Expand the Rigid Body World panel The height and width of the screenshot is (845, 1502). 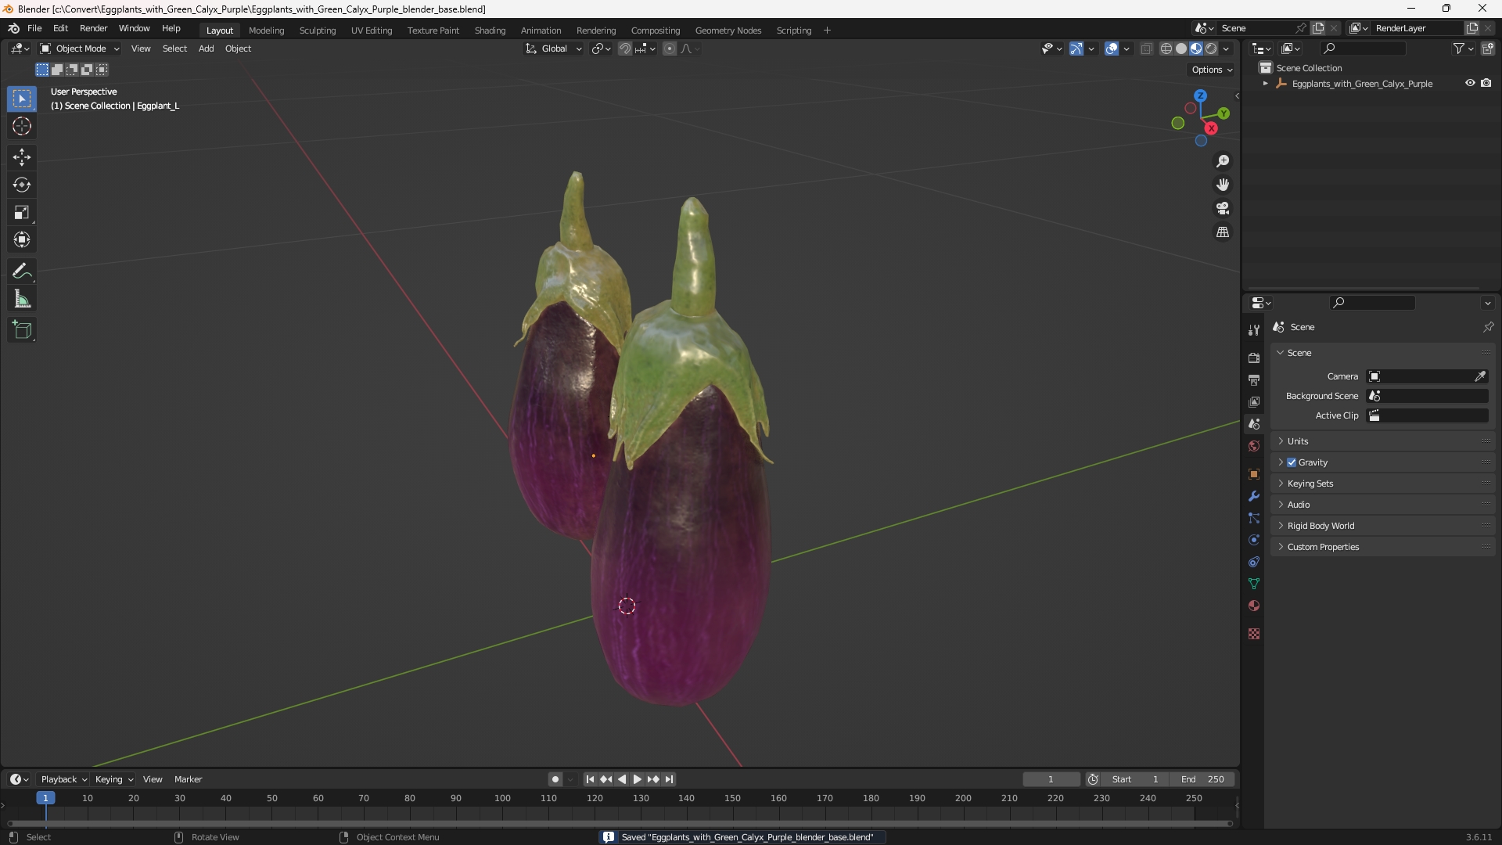pyautogui.click(x=1382, y=526)
